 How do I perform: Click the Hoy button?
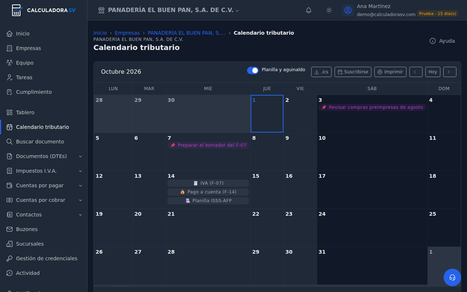(x=433, y=72)
